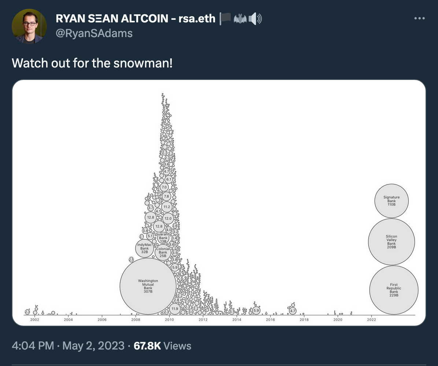Open the three-dot more options menu

pyautogui.click(x=419, y=18)
